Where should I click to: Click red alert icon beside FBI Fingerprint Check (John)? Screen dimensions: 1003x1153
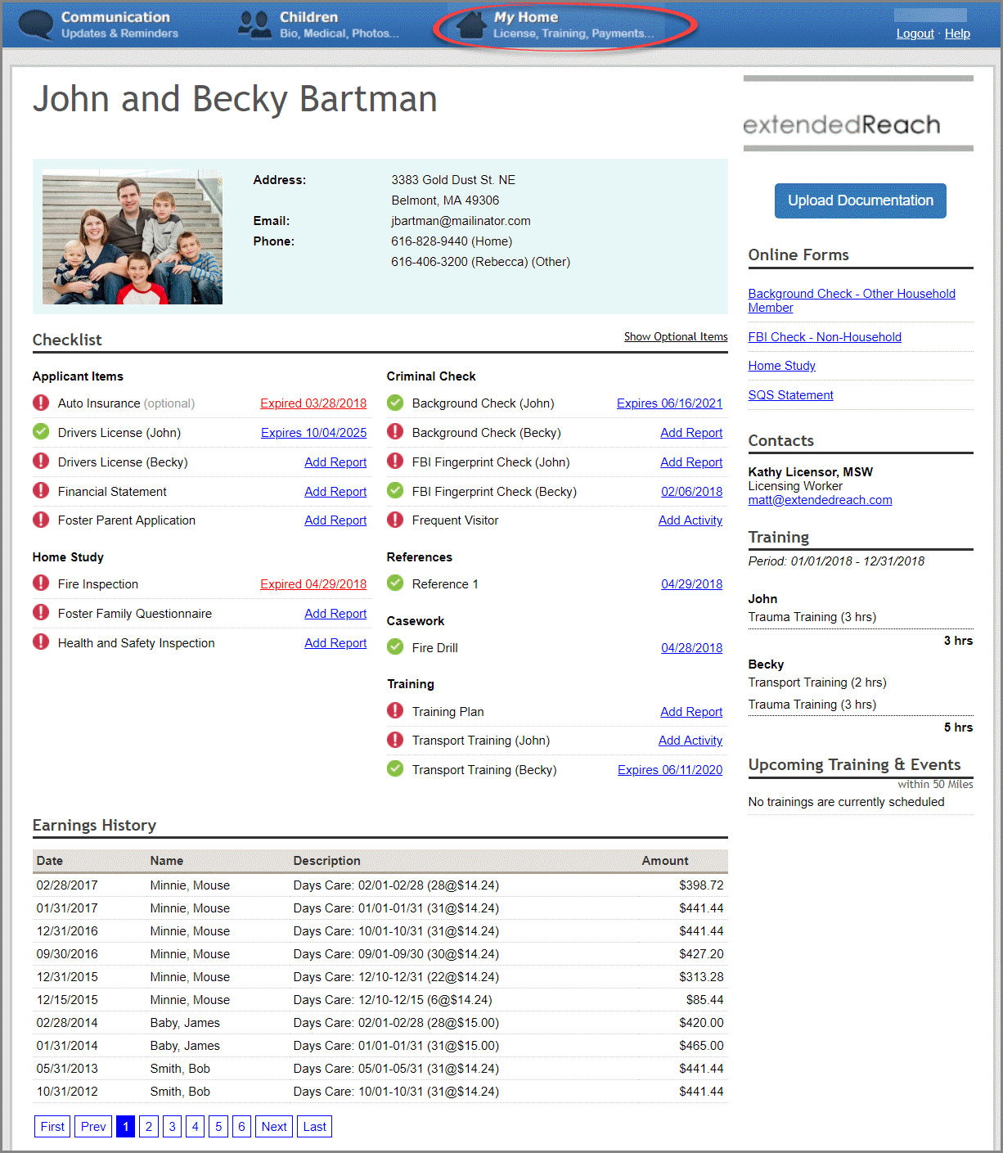395,461
